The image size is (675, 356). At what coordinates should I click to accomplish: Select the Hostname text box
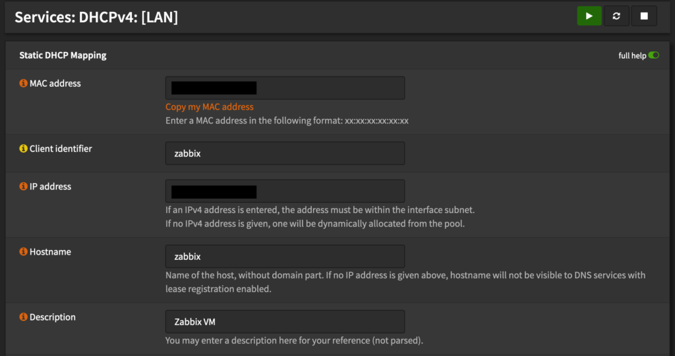[x=285, y=257]
